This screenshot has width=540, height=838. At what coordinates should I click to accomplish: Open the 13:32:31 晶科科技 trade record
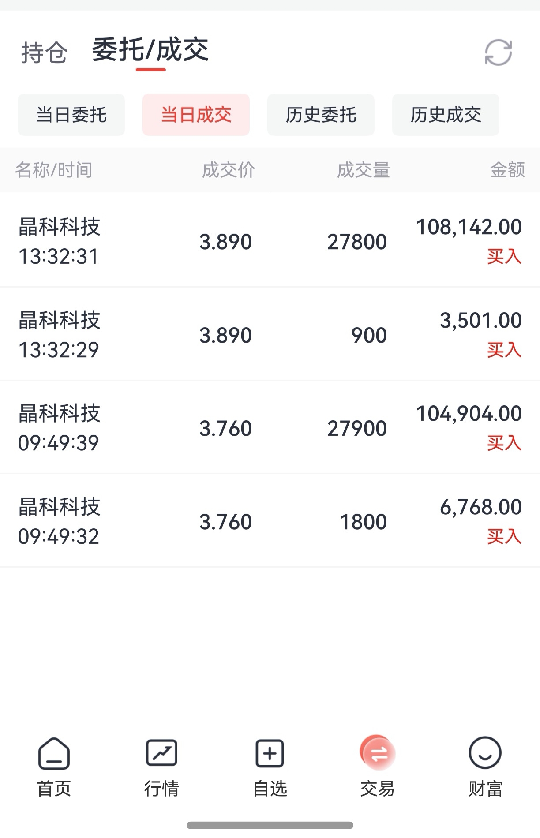coord(270,240)
